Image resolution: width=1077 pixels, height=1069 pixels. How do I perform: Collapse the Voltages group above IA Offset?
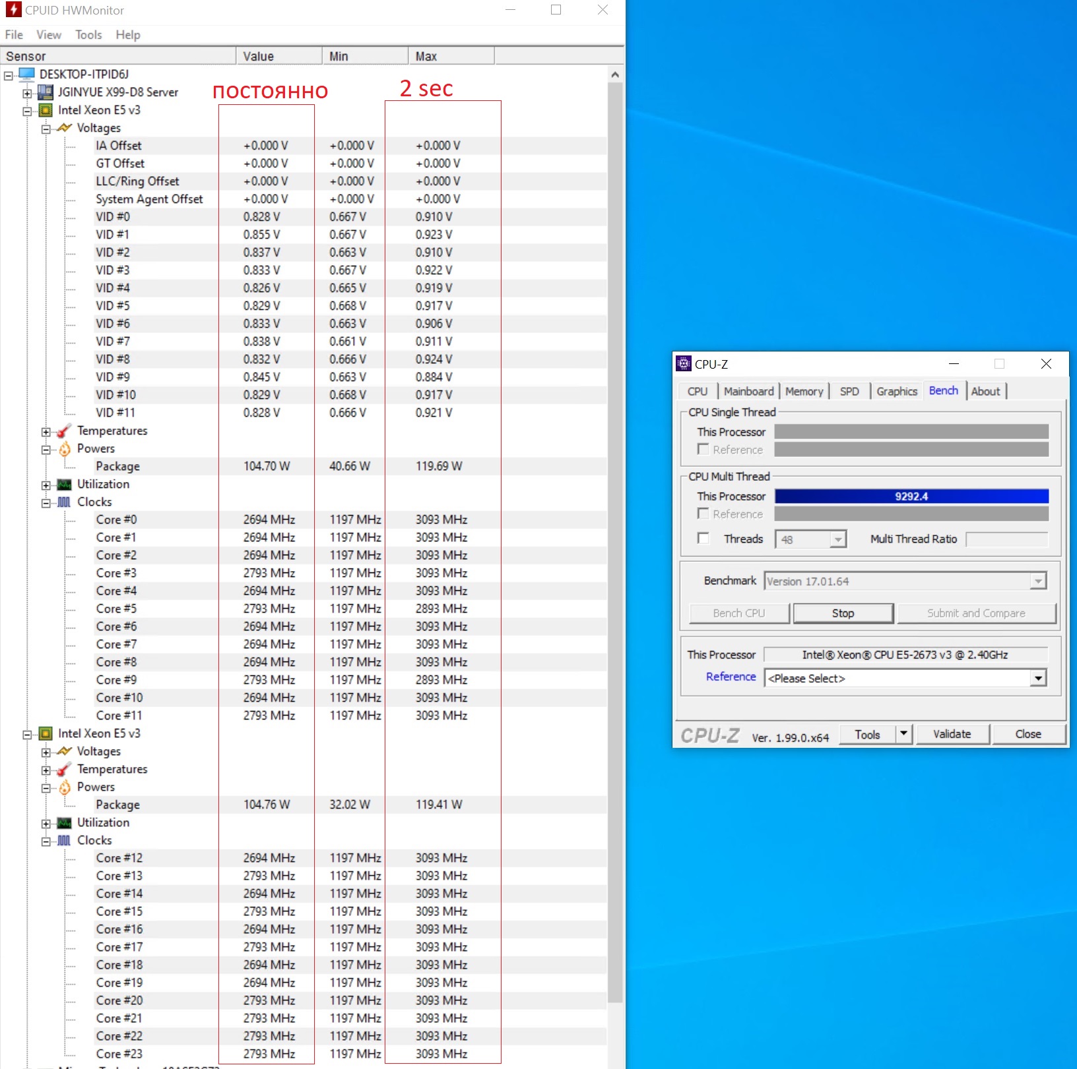click(46, 129)
